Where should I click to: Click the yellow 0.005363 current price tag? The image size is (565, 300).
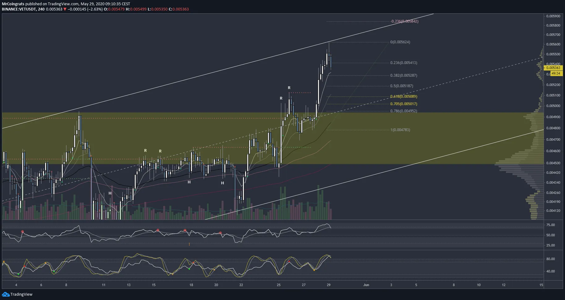coord(553,68)
